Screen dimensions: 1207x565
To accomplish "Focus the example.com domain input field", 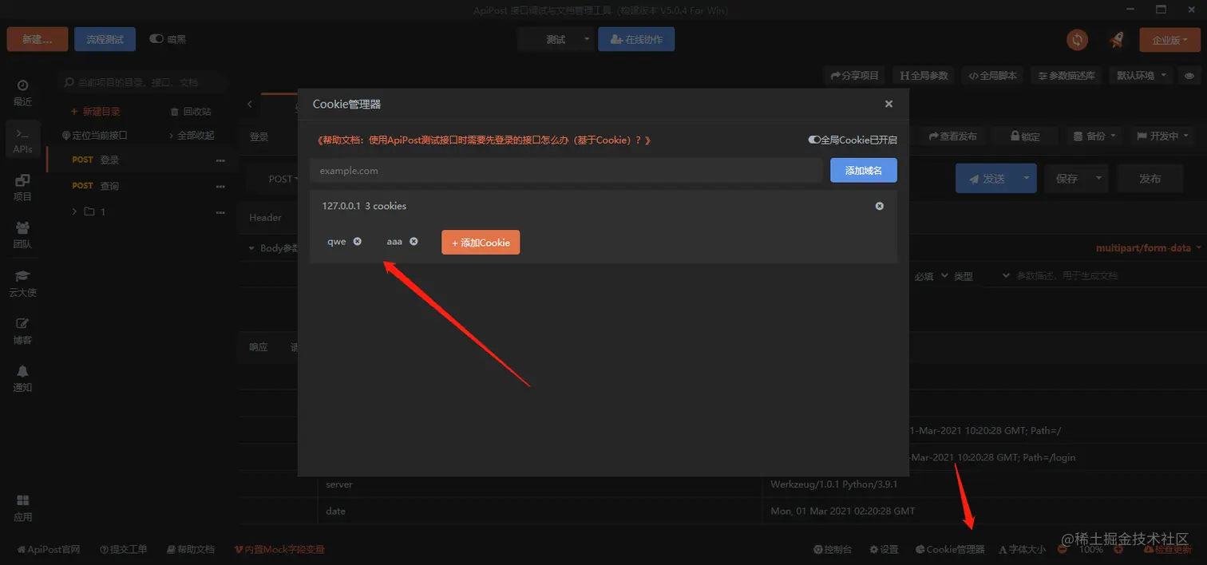I will point(566,171).
